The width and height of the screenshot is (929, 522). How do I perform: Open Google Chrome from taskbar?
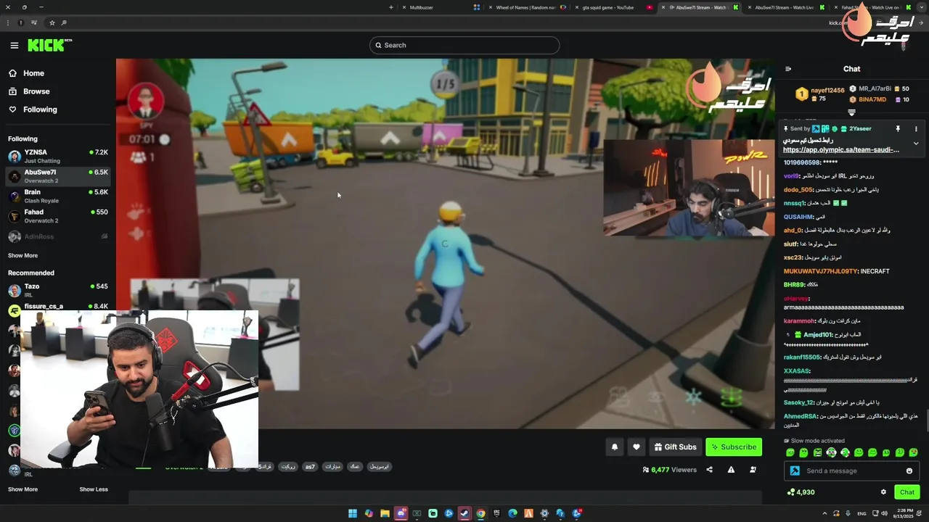point(480,513)
